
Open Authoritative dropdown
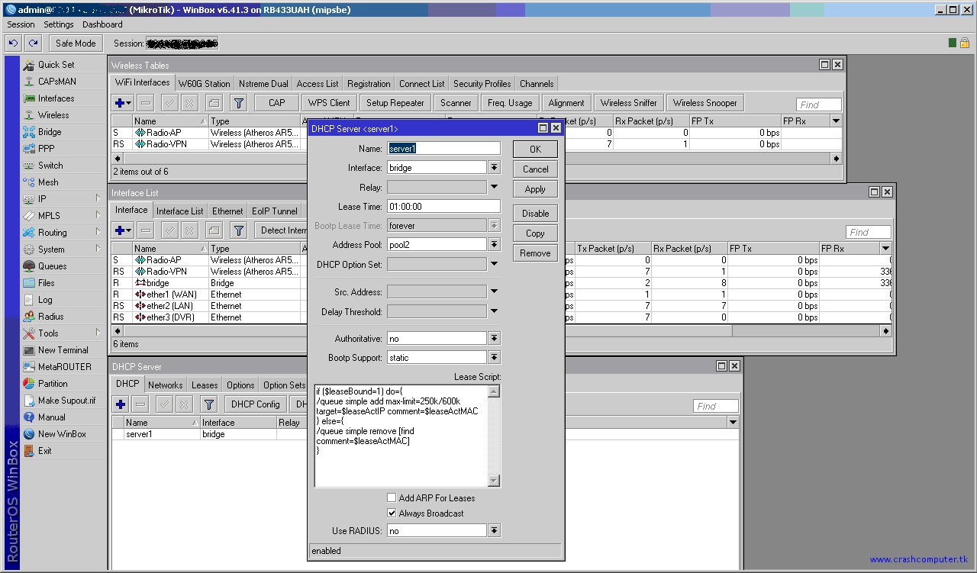[x=495, y=339]
